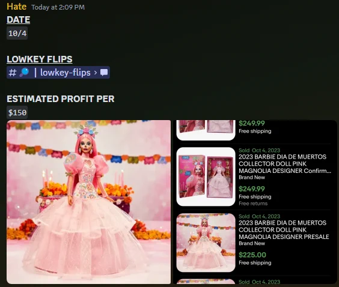
Task: Click the Free returns text
Action: click(x=253, y=204)
